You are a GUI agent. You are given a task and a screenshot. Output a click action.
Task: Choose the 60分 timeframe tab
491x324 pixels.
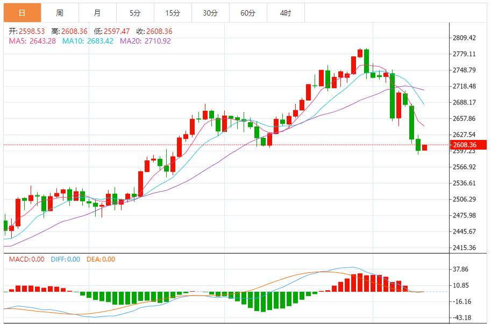pos(248,13)
